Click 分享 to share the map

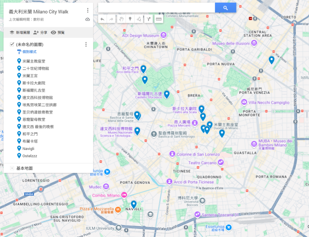point(41,33)
